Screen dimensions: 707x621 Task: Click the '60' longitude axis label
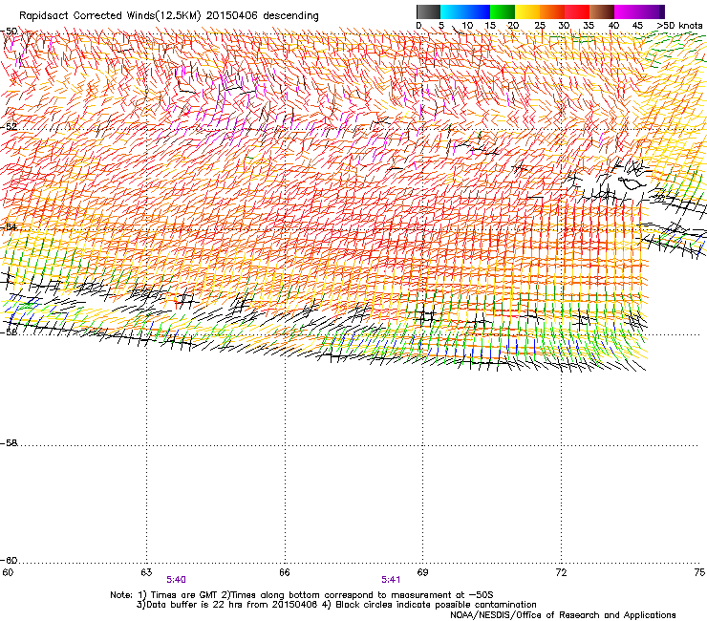click(8, 572)
